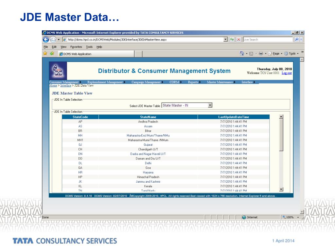This screenshot has height=251, width=335.
Task: Open the Help menu
Action: (99, 47)
